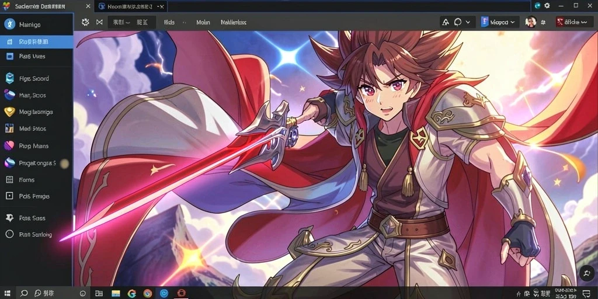Open the settings cog near the window controls

coord(547,6)
